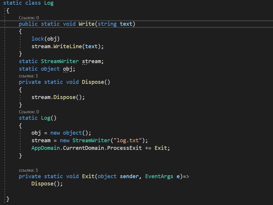The image size is (273, 205).
Task: Click Exit in '+= Exit;'
Action: pyautogui.click(x=161, y=148)
